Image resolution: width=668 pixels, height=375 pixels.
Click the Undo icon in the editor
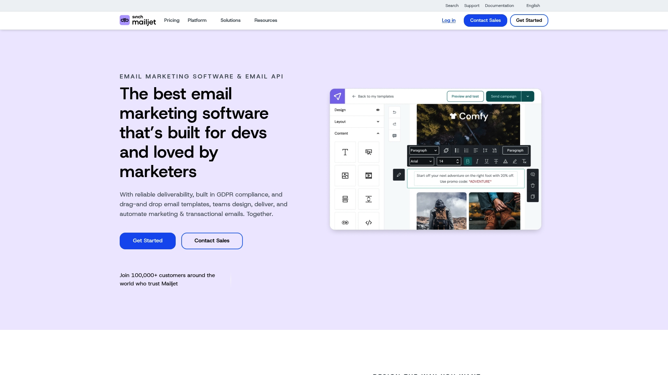(394, 112)
